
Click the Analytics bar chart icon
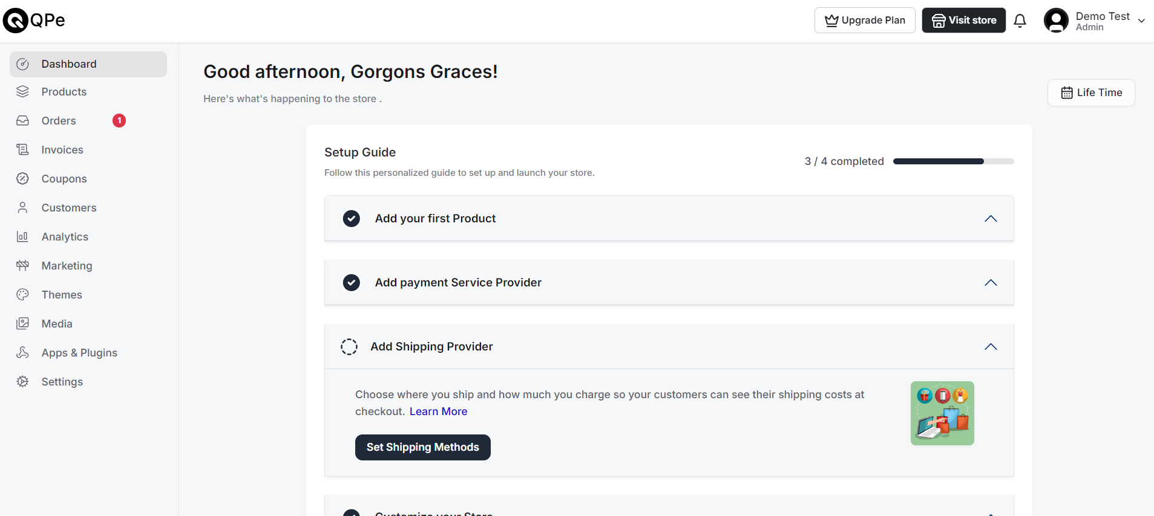(23, 236)
